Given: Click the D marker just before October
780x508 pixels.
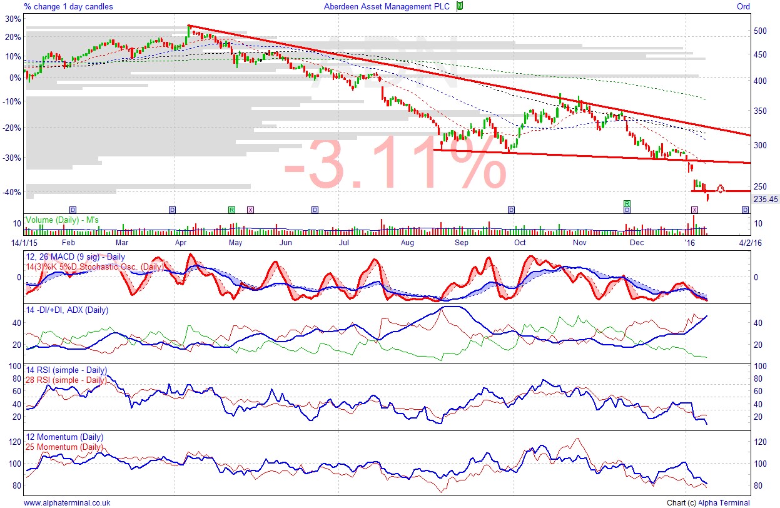Looking at the screenshot, I should pyautogui.click(x=512, y=210).
